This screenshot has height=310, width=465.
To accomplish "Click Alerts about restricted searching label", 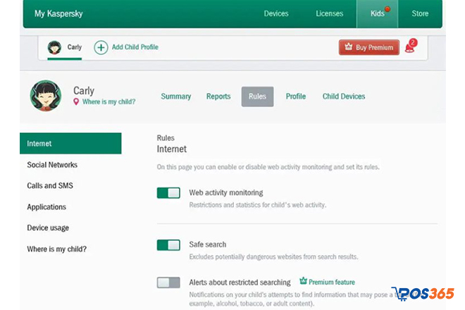I will coord(240,283).
